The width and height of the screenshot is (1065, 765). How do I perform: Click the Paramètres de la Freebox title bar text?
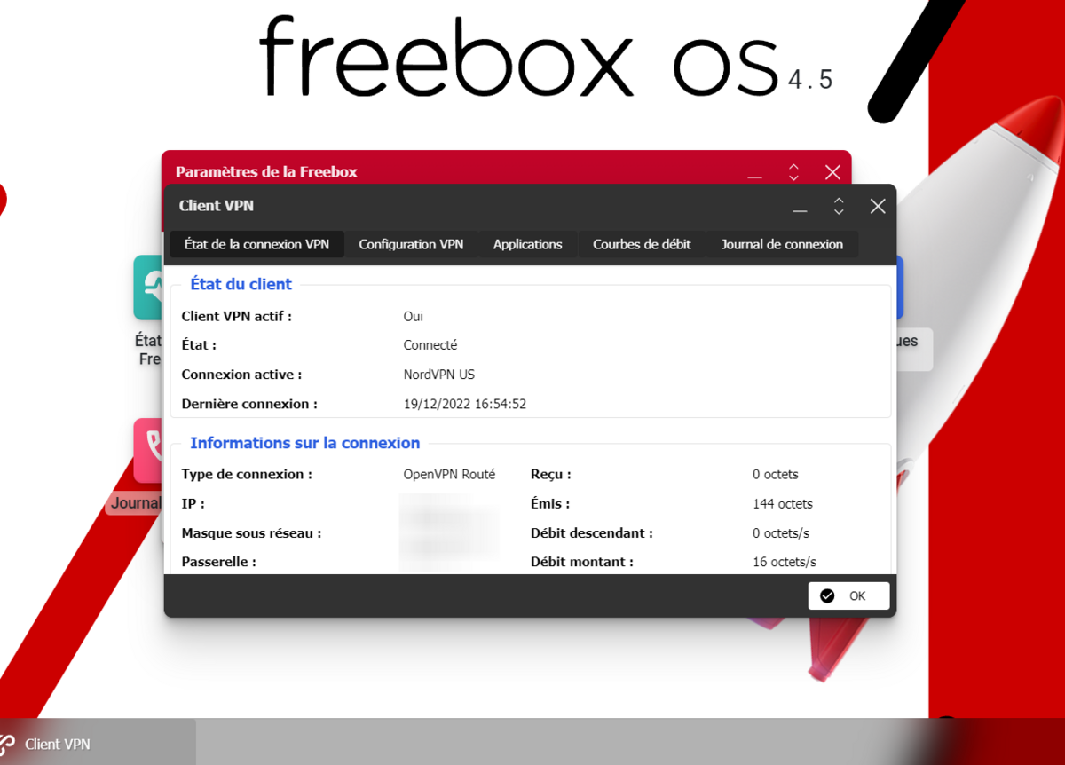click(x=266, y=171)
